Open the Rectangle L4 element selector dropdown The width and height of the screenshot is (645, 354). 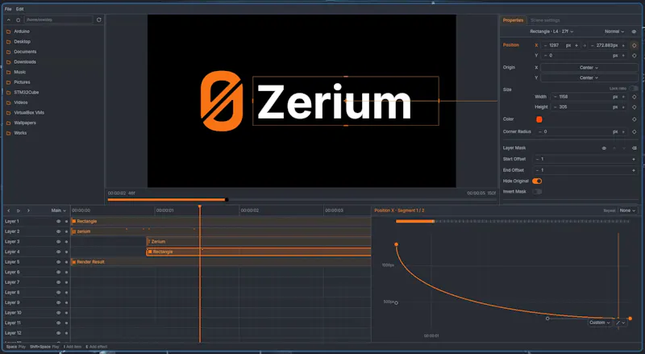coord(551,31)
